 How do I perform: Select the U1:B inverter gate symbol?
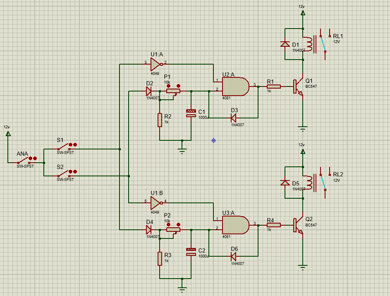tap(156, 203)
